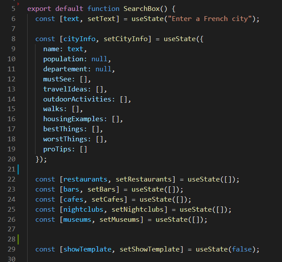Screen dimensions: 282x262
Task: Click the mustSee property key
Action: (57, 79)
